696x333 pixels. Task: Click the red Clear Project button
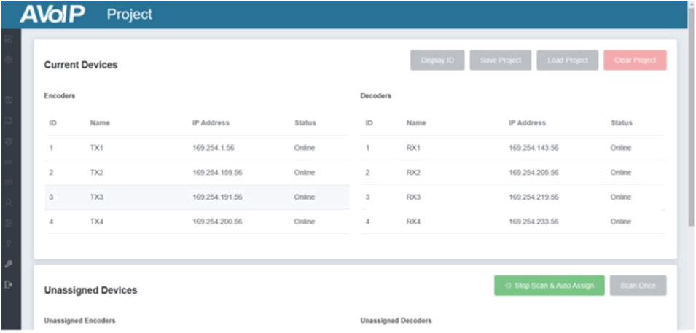tap(635, 60)
